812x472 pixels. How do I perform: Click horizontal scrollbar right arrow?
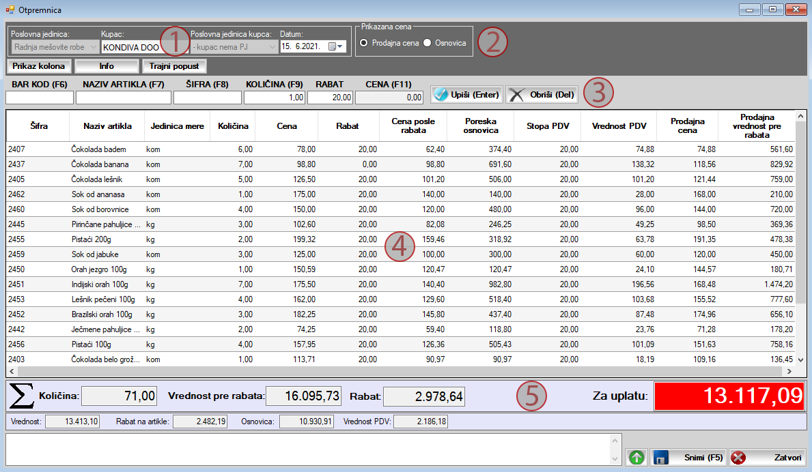point(789,371)
